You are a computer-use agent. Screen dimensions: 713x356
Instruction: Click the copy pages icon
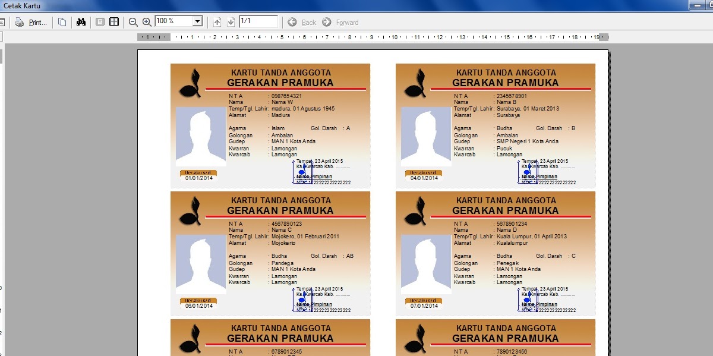[62, 22]
